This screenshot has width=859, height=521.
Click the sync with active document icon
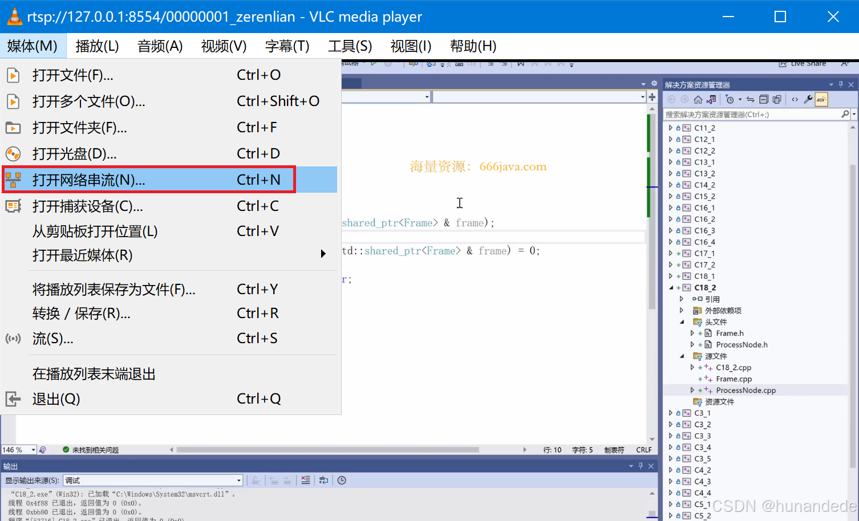[x=751, y=99]
